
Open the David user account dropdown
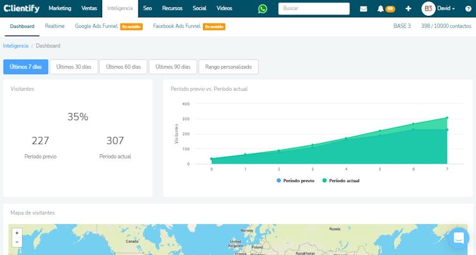[x=445, y=9]
